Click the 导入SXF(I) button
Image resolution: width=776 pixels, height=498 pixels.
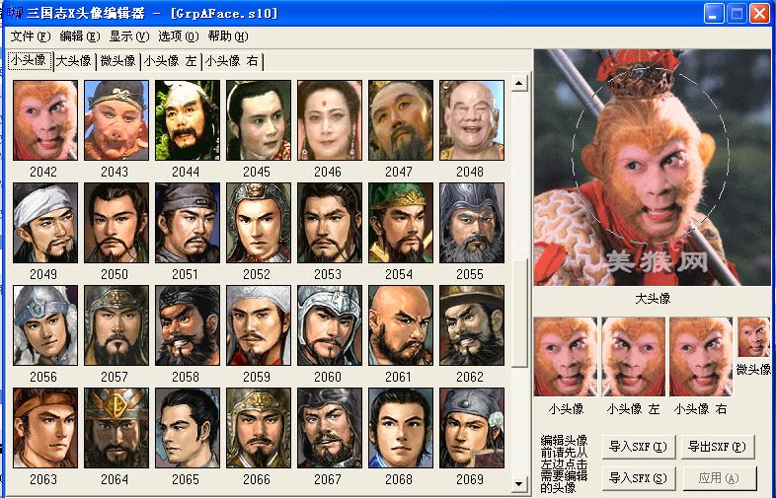coord(638,447)
